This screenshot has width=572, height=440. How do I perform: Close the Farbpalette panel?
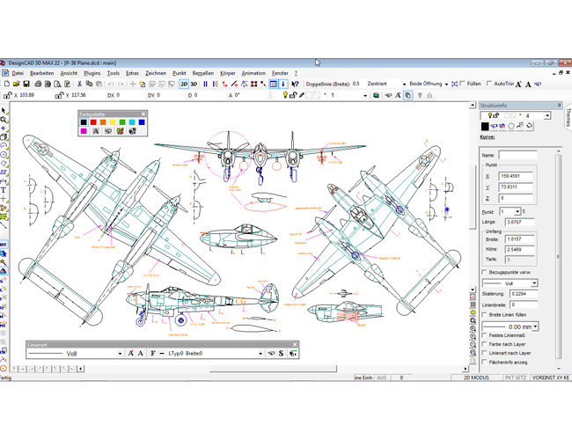[x=143, y=114]
